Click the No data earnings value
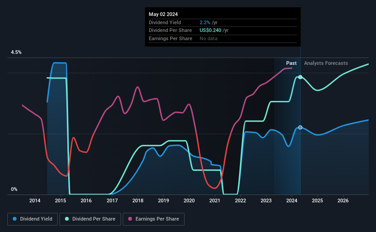Image resolution: width=376 pixels, height=232 pixels. 209,38
